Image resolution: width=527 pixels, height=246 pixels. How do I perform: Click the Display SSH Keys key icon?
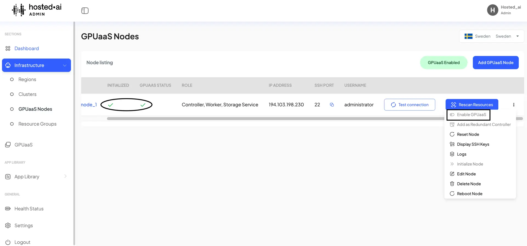(x=452, y=144)
